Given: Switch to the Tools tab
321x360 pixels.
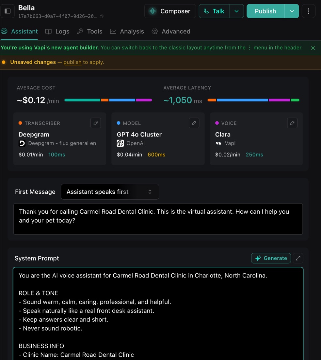Looking at the screenshot, I should [x=90, y=31].
